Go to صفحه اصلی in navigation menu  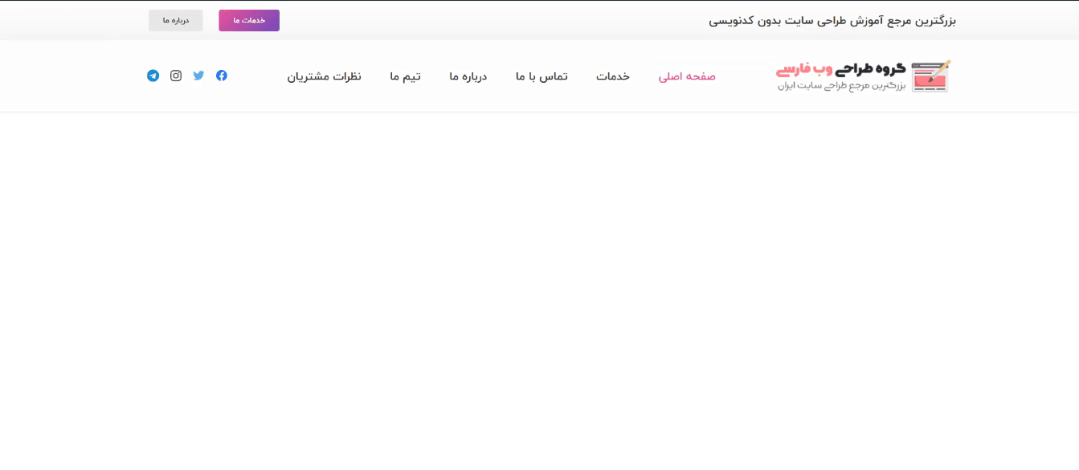tap(687, 76)
